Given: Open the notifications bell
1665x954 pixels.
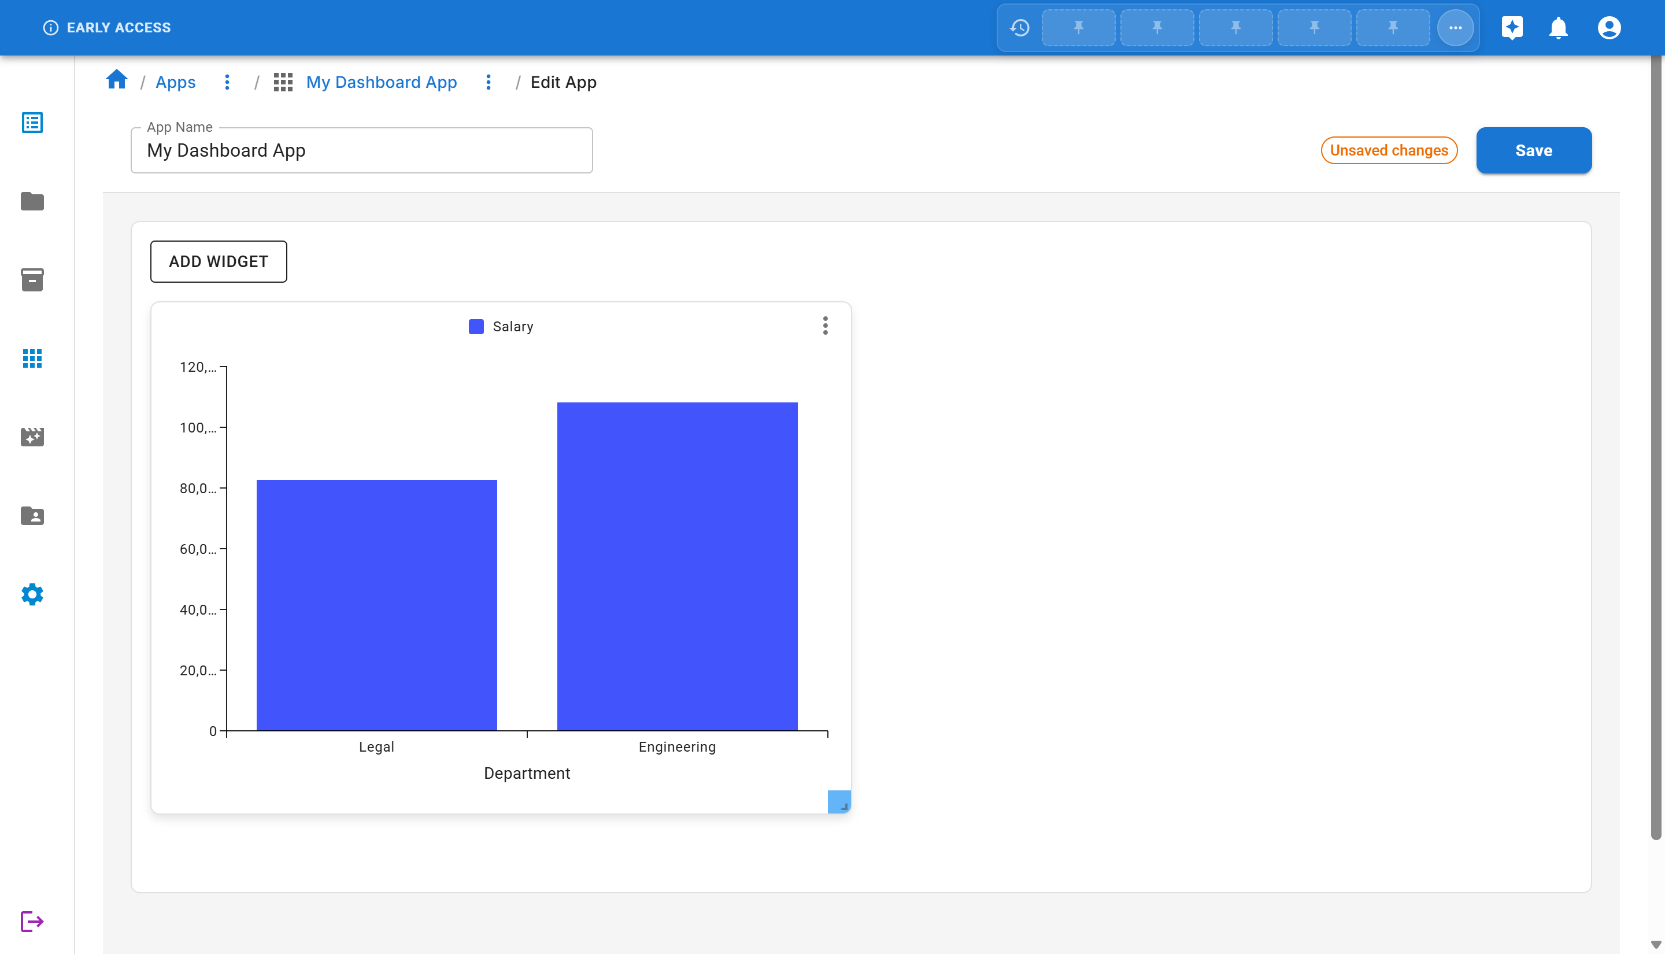Looking at the screenshot, I should point(1558,28).
